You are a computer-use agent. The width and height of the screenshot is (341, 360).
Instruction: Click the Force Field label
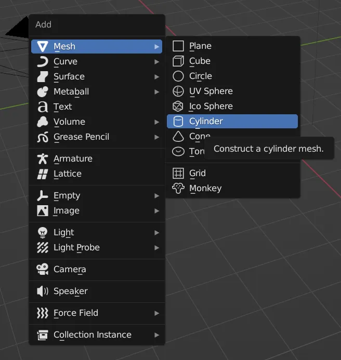tap(76, 313)
